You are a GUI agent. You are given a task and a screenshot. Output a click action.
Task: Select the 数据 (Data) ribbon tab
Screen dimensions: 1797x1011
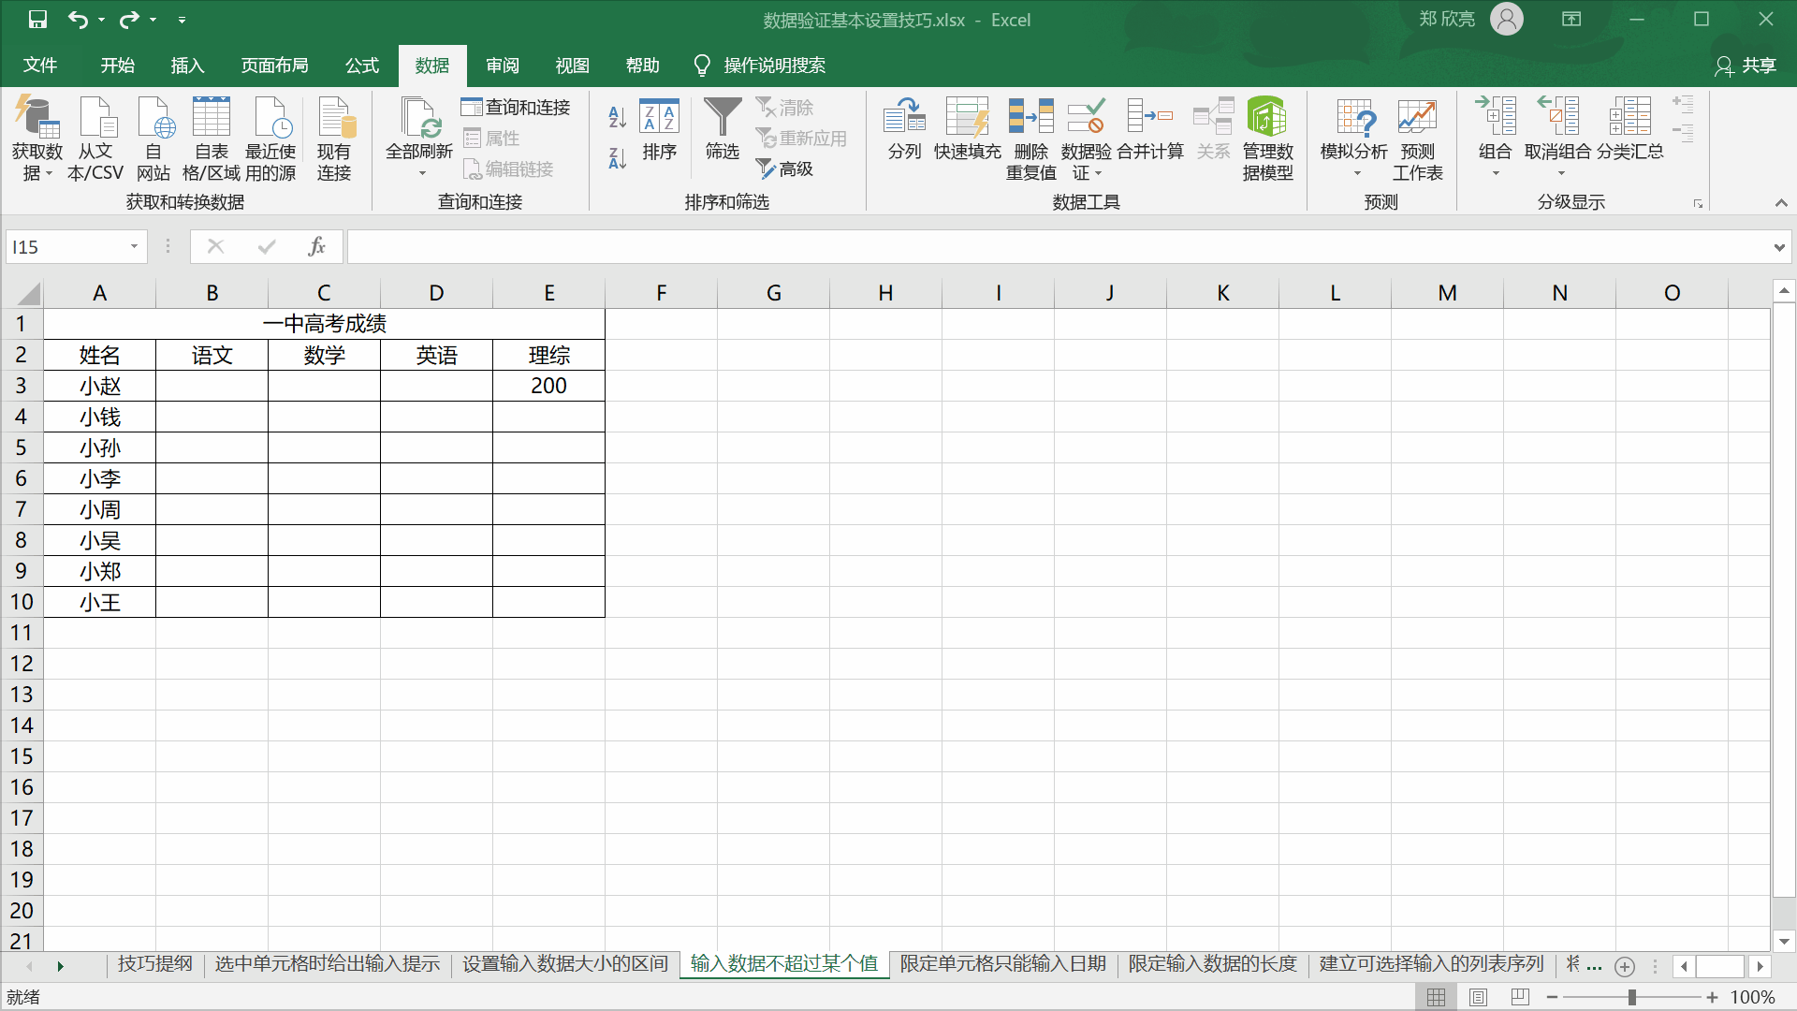pos(433,66)
